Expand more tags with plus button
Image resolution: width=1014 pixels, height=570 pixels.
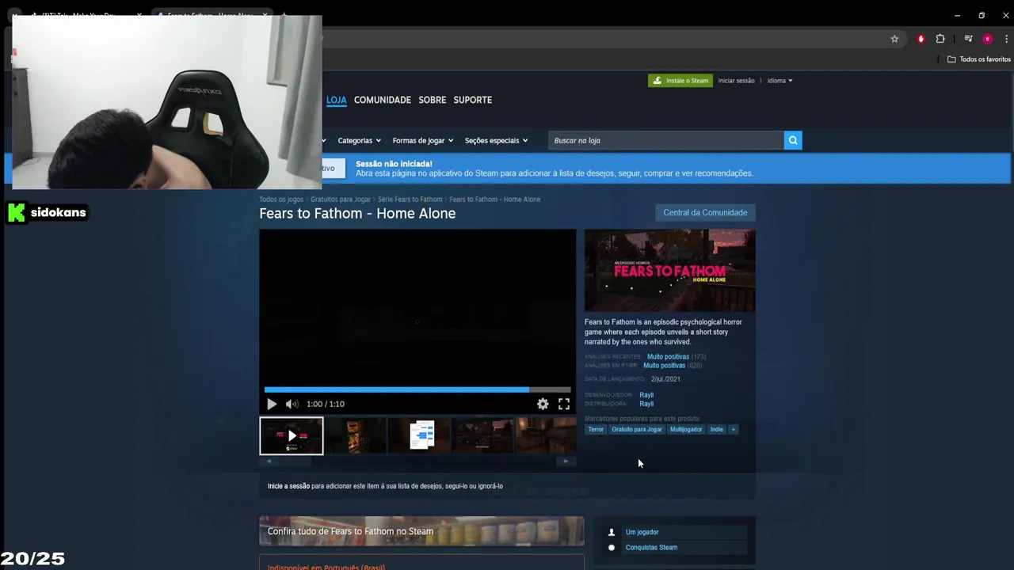(x=734, y=429)
